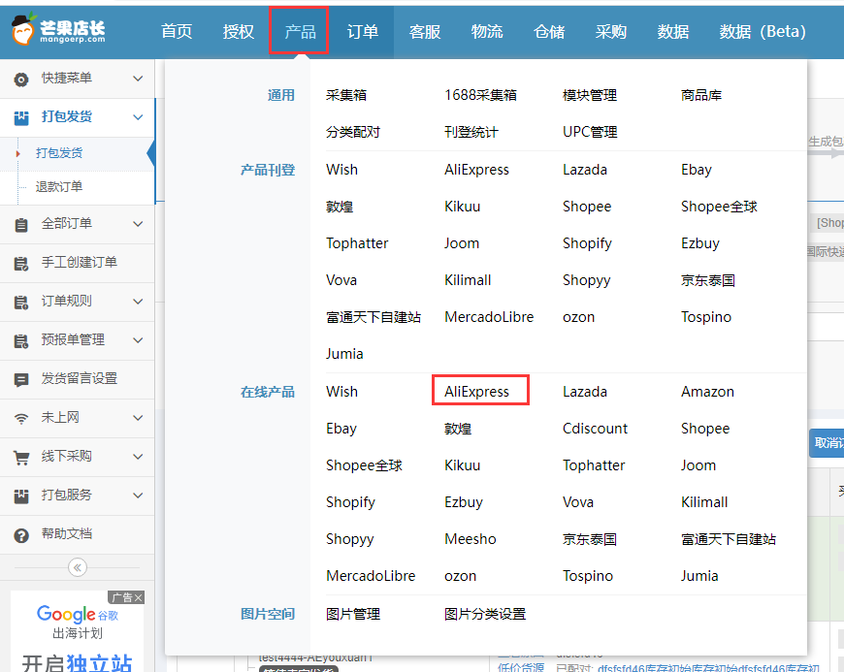Open the 数据 (Beta) navigation menu
The width and height of the screenshot is (844, 672).
tap(763, 31)
